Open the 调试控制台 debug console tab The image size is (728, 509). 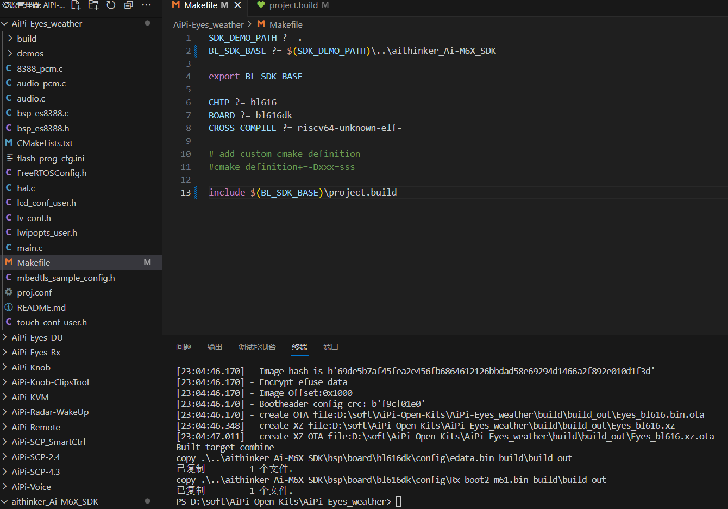(x=257, y=347)
